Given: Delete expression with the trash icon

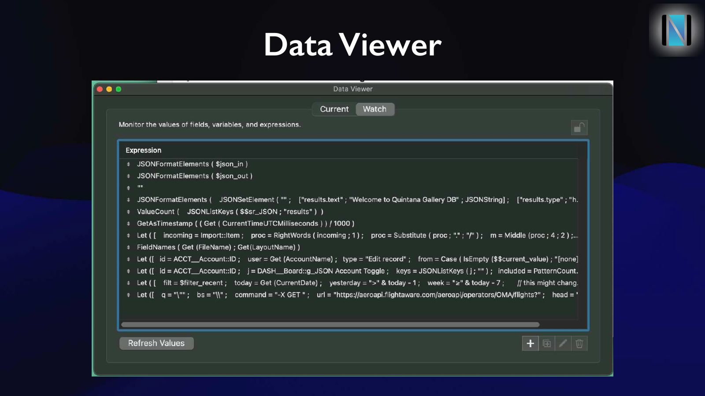Looking at the screenshot, I should click(579, 344).
